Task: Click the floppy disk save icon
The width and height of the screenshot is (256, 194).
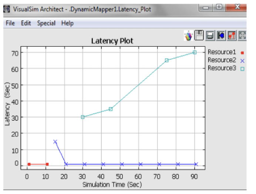Action: pos(199,36)
